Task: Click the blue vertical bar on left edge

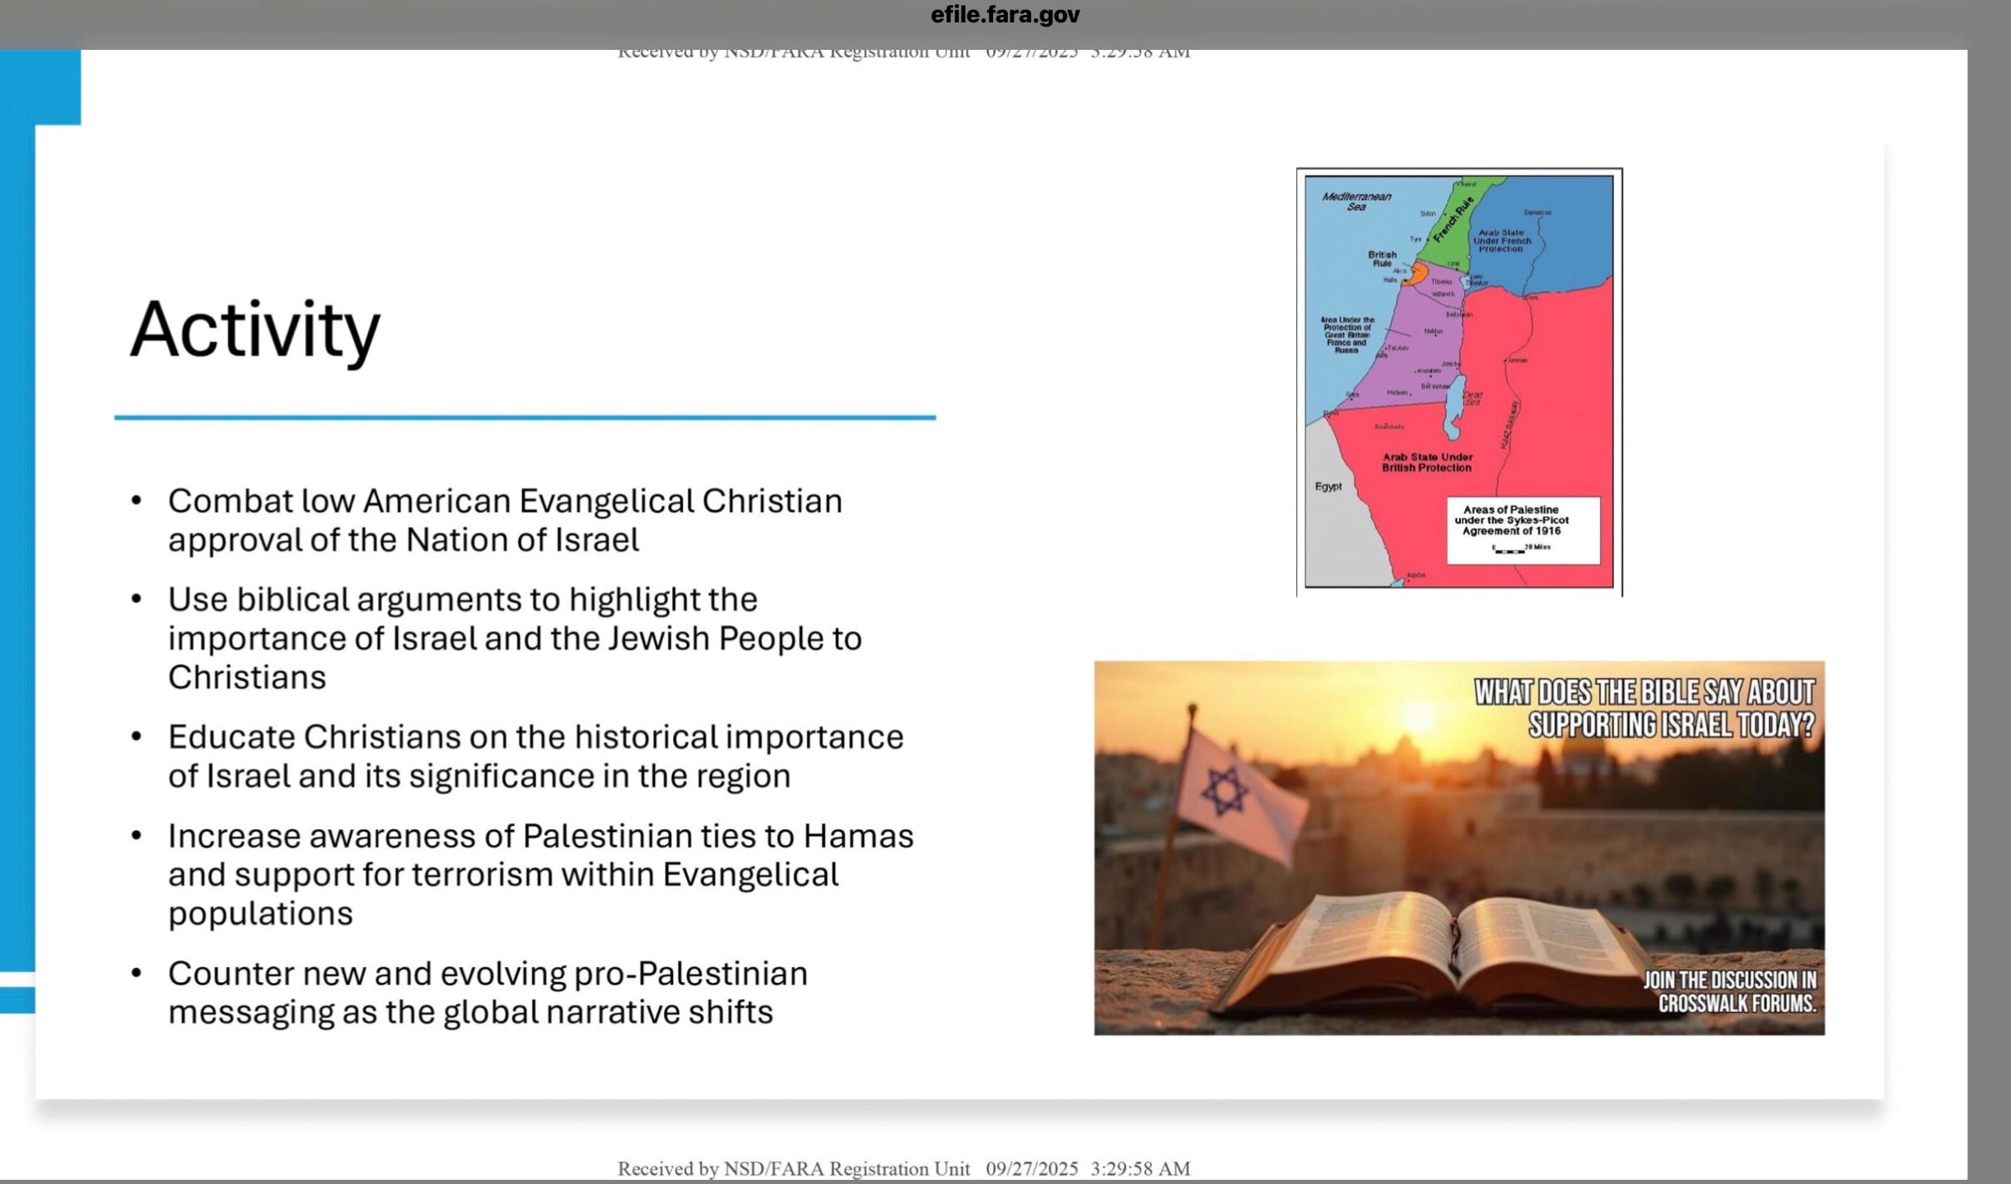Action: (17, 540)
